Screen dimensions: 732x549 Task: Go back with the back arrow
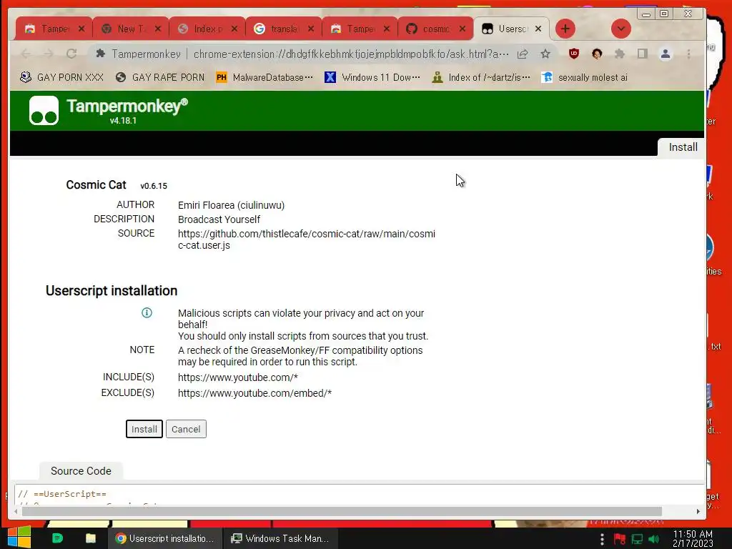pyautogui.click(x=26, y=54)
